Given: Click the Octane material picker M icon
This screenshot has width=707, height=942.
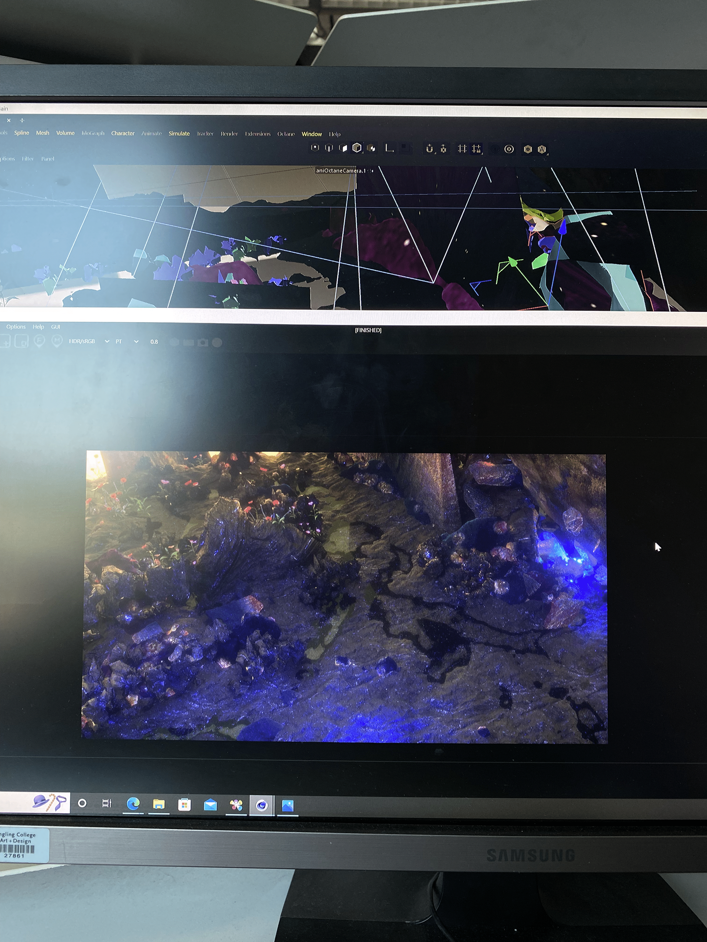Looking at the screenshot, I should [x=57, y=341].
